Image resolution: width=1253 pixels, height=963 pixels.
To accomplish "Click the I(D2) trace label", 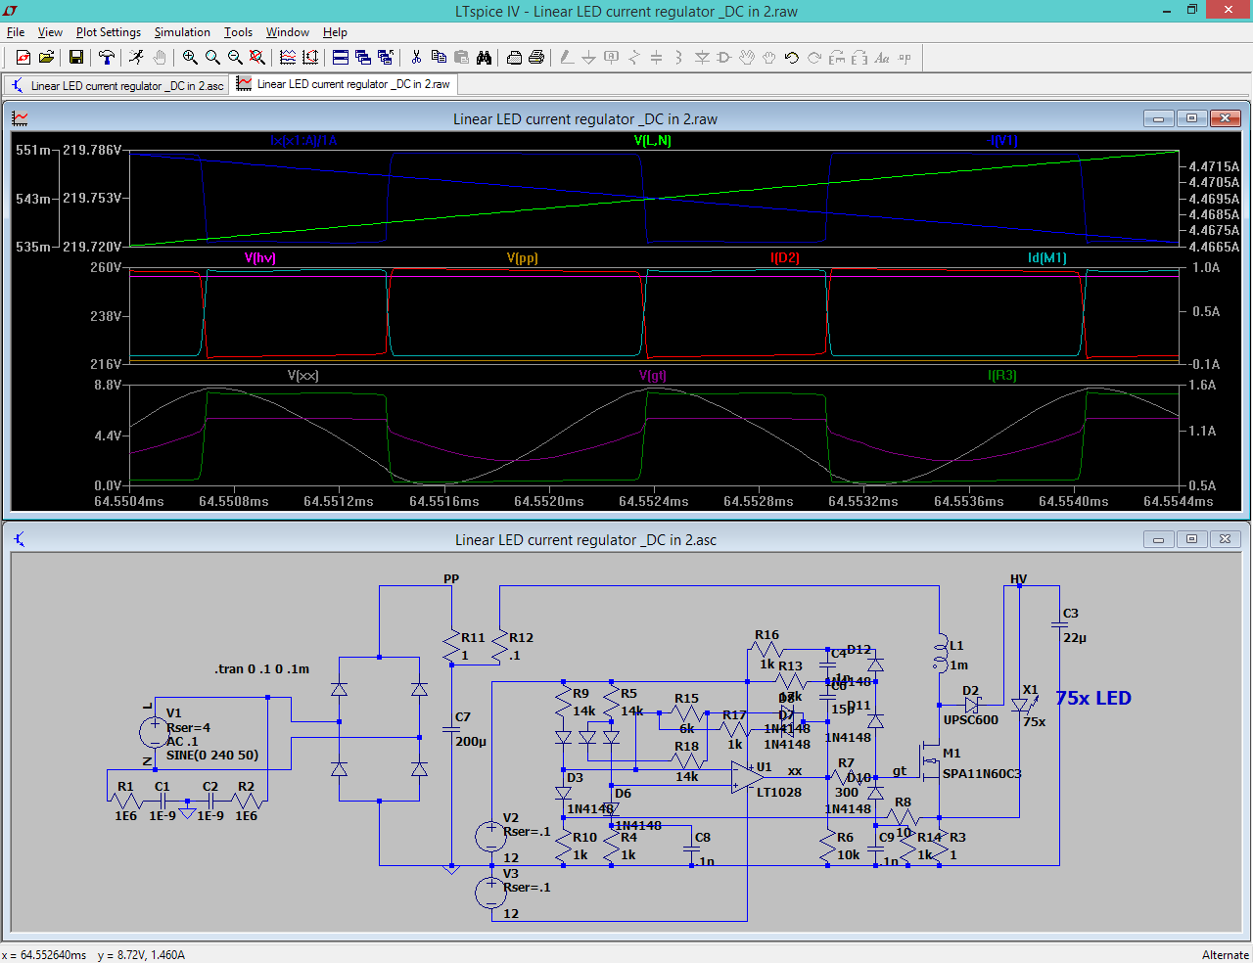I will pos(785,257).
